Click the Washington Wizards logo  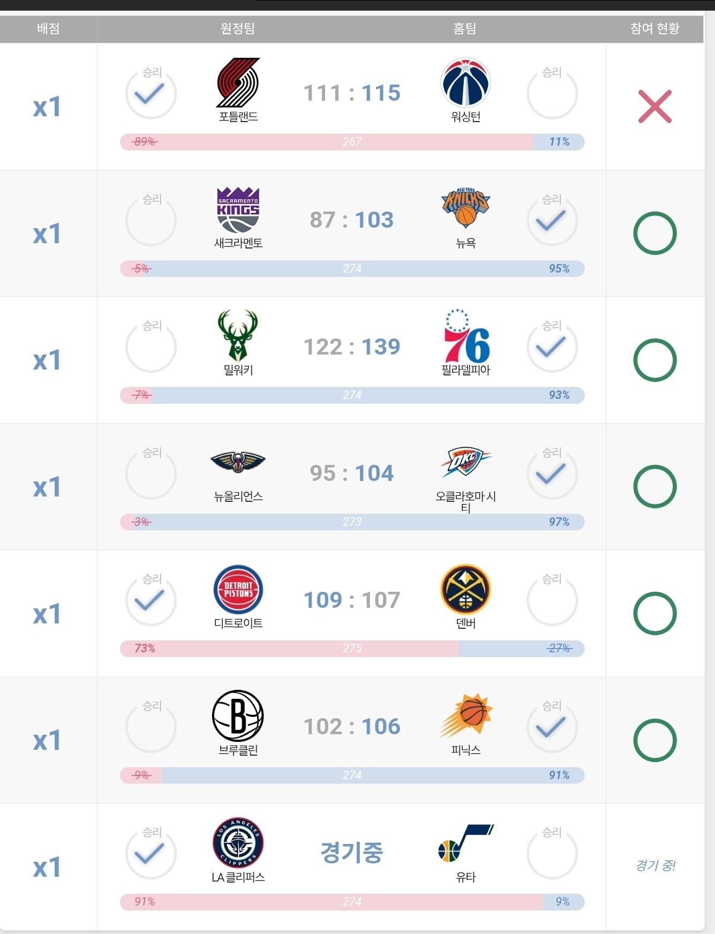click(465, 82)
